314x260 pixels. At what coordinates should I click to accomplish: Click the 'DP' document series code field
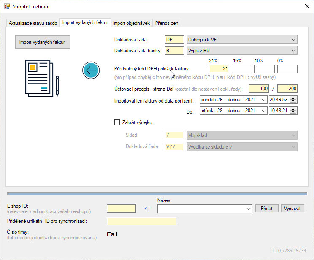click(x=174, y=40)
